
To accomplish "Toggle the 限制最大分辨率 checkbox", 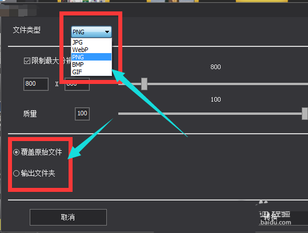I will 27,61.
